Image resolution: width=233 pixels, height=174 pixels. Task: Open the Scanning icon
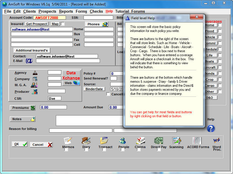177,141
